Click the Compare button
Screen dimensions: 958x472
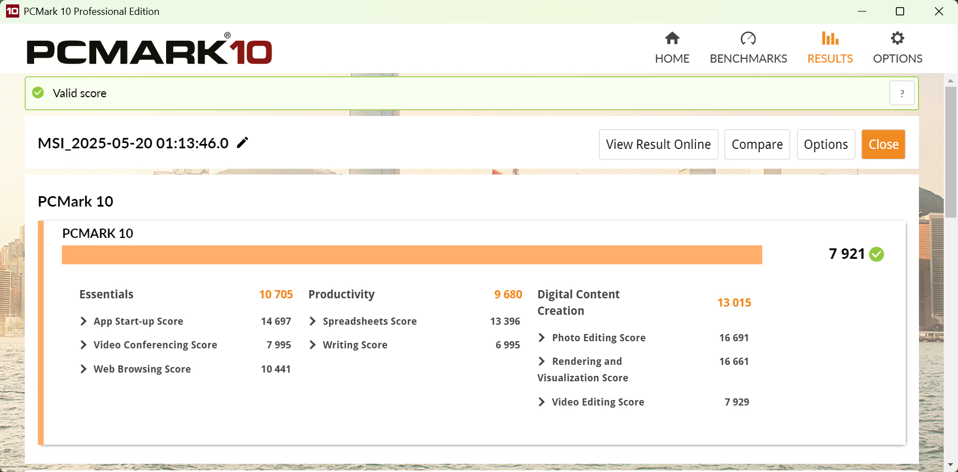click(x=757, y=145)
